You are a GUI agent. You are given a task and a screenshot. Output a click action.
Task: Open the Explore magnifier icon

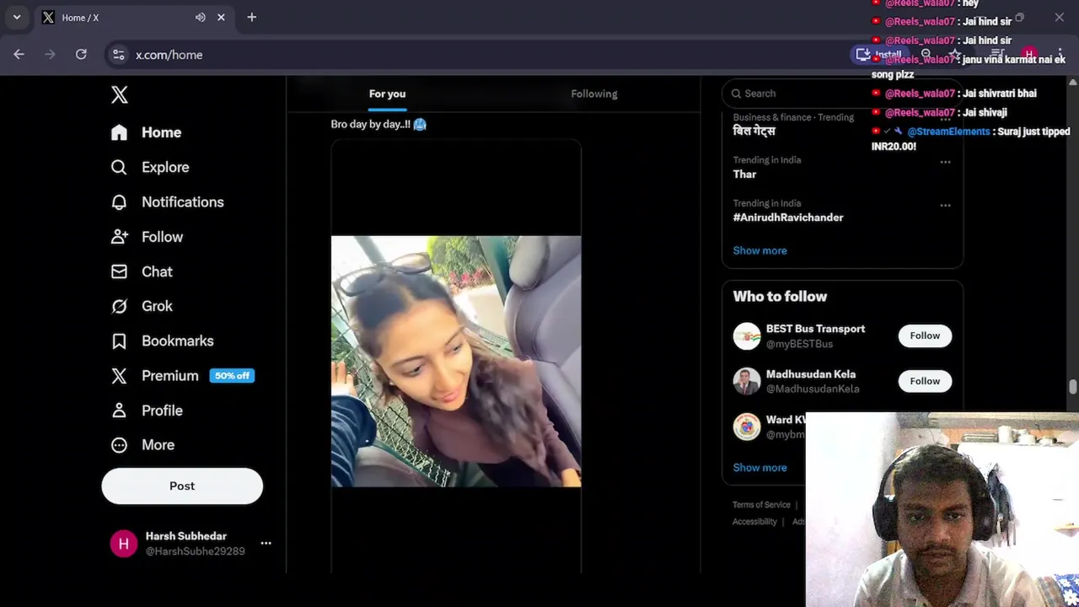point(119,167)
